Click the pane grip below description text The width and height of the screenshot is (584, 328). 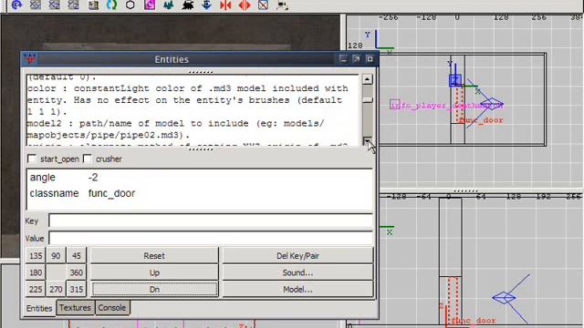pos(201,149)
